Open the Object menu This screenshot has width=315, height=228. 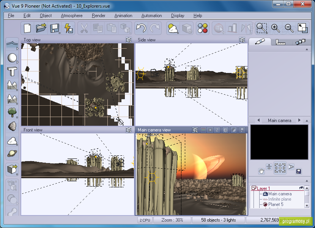[x=46, y=16]
